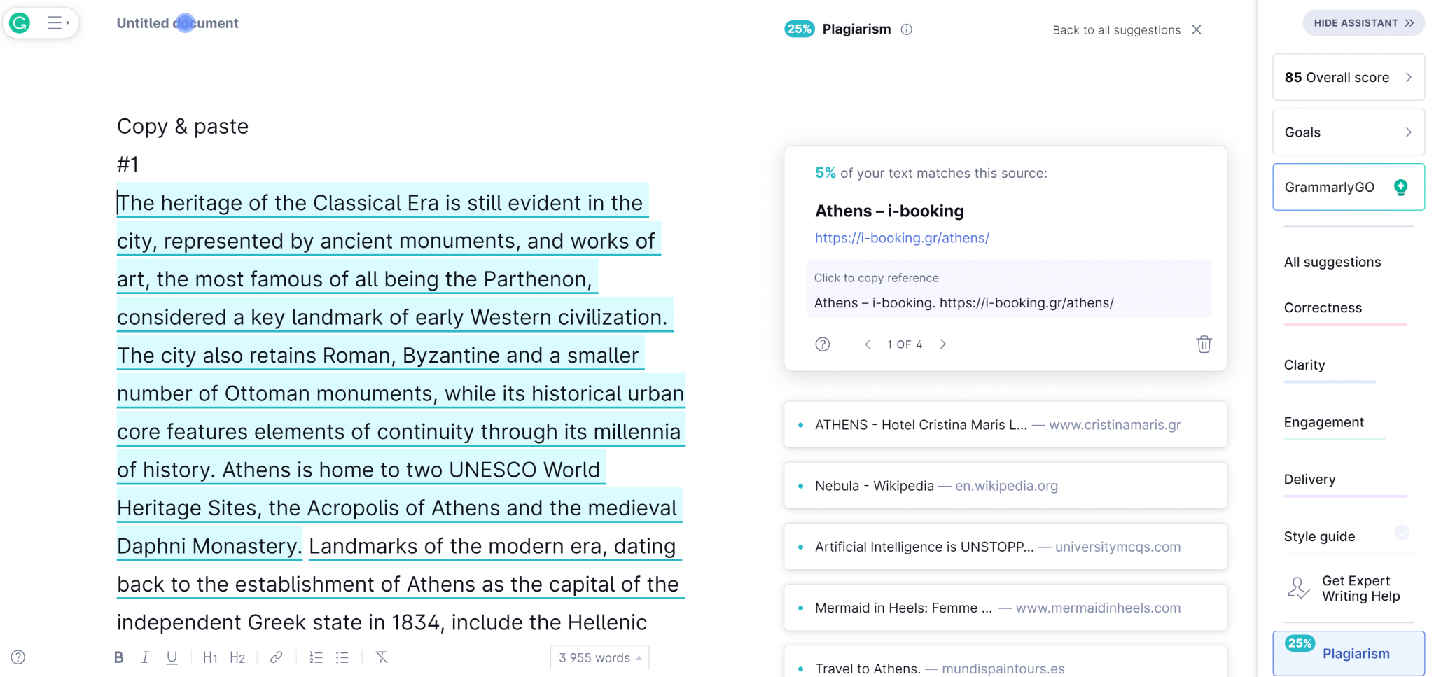The width and height of the screenshot is (1434, 677).
Task: Create a numbered list
Action: point(316,657)
